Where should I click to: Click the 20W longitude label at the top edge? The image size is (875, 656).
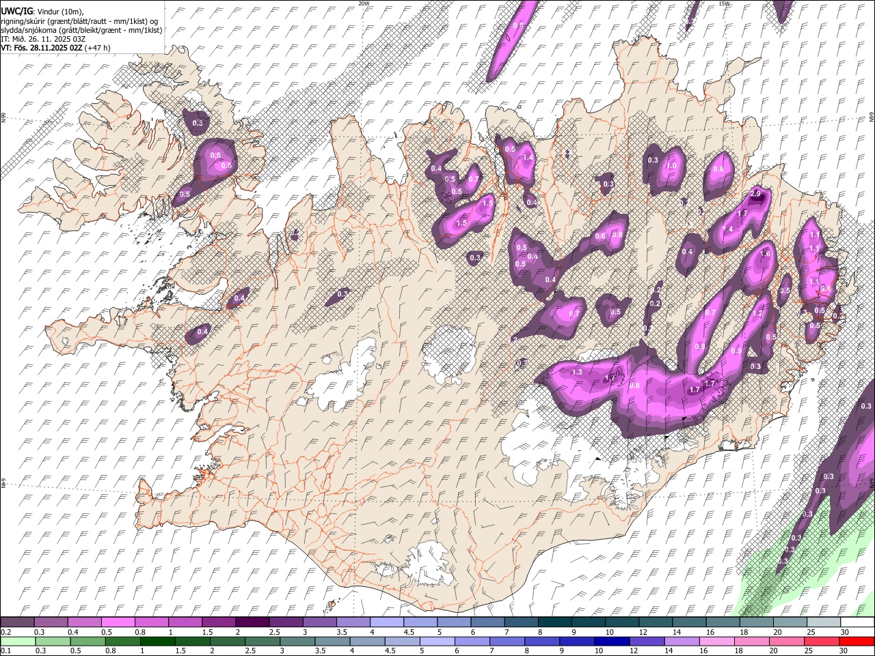click(x=364, y=3)
